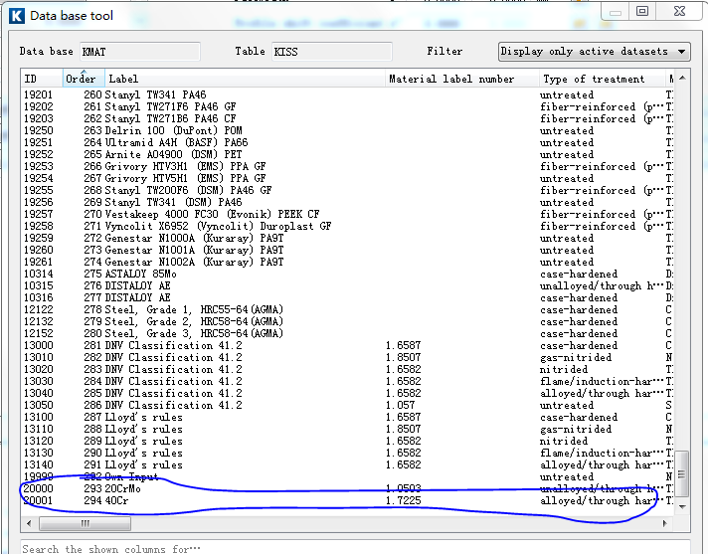Select DNV Classification row ID 13030
Screen dimensions: 708x554
click(348, 381)
